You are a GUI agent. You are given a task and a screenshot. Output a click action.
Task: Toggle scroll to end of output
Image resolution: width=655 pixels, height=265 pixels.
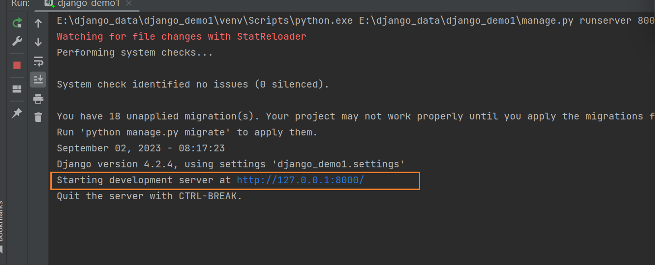tap(38, 79)
